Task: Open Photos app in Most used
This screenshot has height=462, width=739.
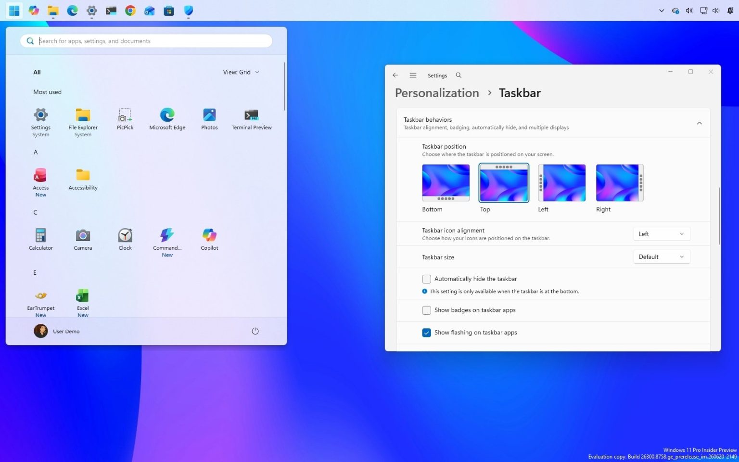Action: pyautogui.click(x=209, y=119)
